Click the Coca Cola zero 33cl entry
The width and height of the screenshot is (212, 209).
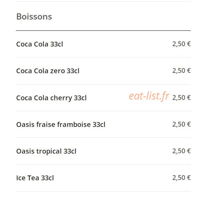[x=48, y=71]
